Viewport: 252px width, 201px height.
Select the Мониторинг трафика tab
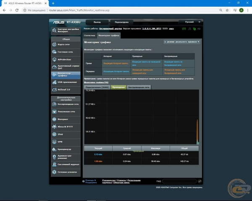pos(109,36)
